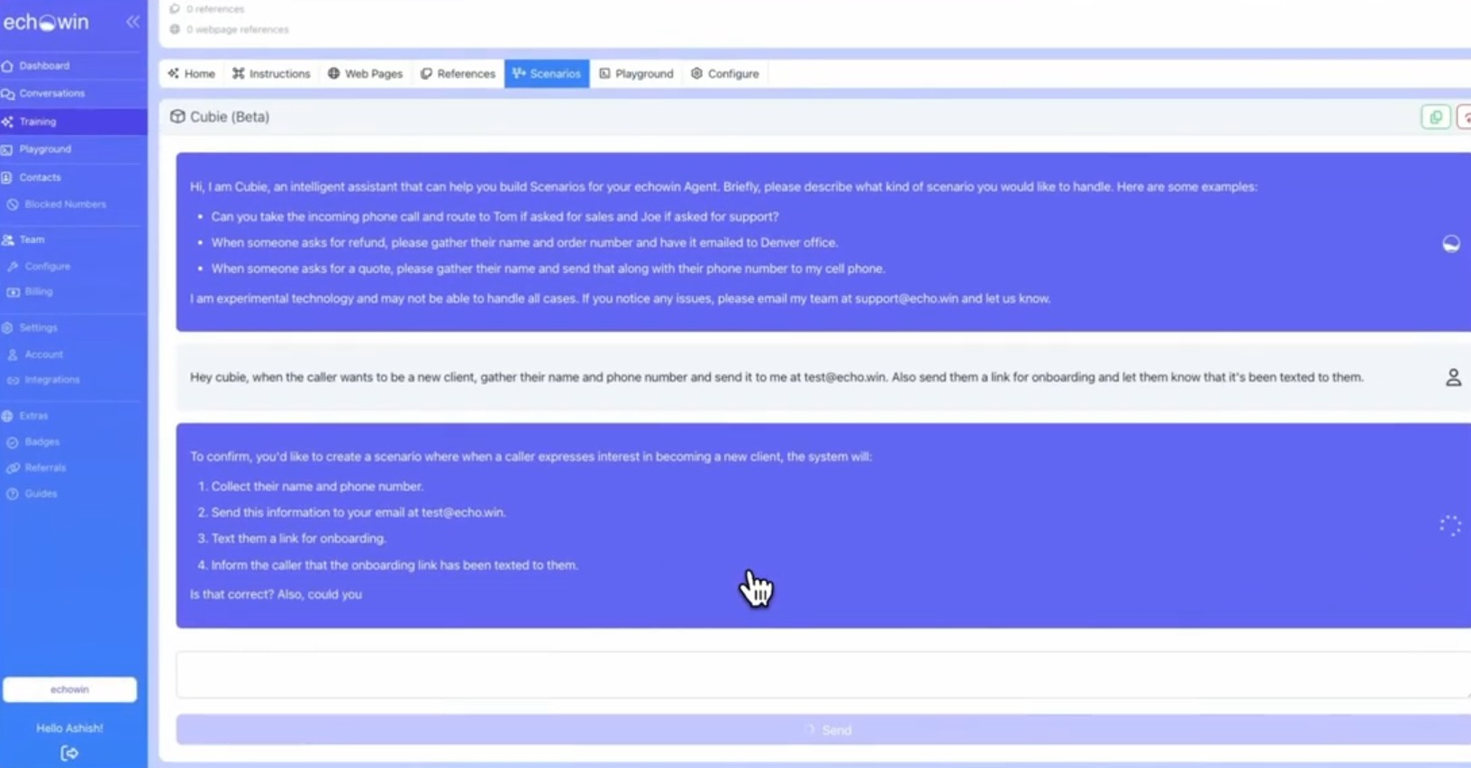
Task: Click the chat message input field
Action: point(823,675)
